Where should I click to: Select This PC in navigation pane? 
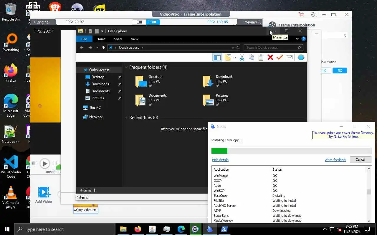point(95,108)
